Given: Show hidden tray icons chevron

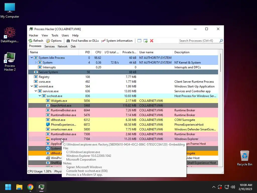Looking at the screenshot, I should click(214, 187).
